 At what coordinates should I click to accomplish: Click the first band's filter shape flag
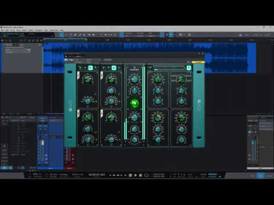[78, 75]
